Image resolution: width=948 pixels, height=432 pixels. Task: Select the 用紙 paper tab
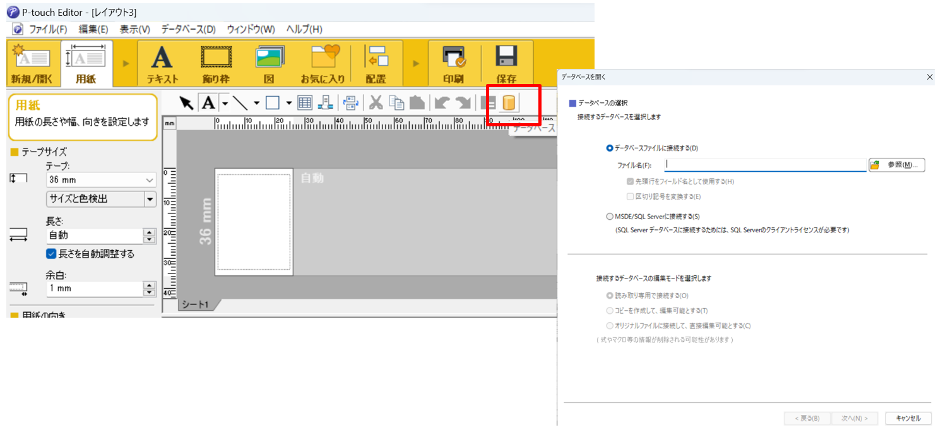86,64
